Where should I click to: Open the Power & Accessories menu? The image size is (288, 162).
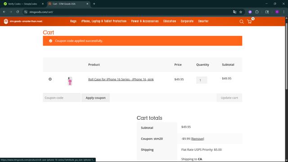pyautogui.click(x=145, y=21)
